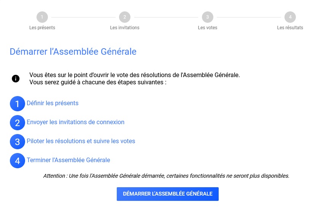Go to the "Les votes" step label
The width and height of the screenshot is (332, 210).
(208, 28)
